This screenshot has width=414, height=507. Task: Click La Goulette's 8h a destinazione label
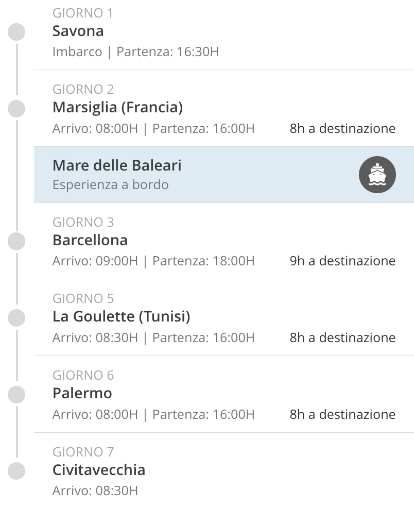(342, 337)
